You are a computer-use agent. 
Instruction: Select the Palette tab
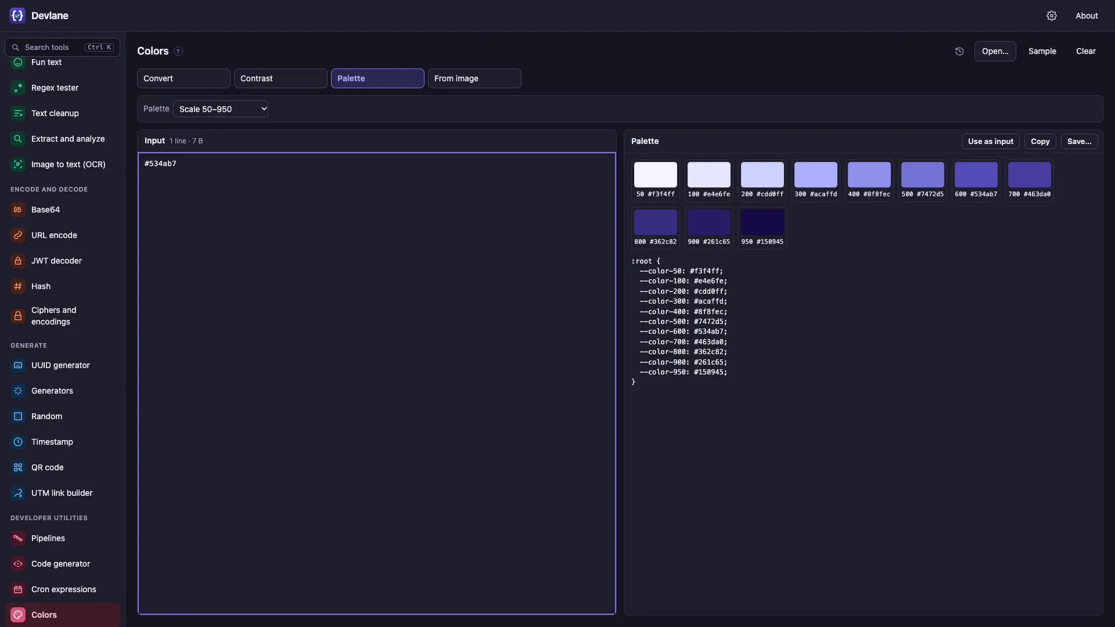point(377,78)
